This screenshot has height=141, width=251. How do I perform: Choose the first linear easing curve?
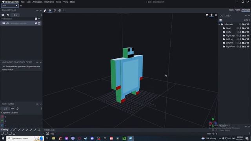tap(11, 130)
